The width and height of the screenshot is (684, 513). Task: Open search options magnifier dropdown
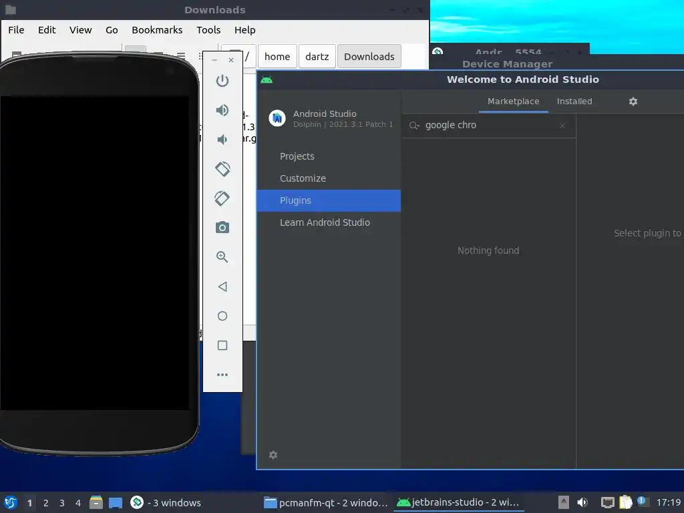(414, 126)
